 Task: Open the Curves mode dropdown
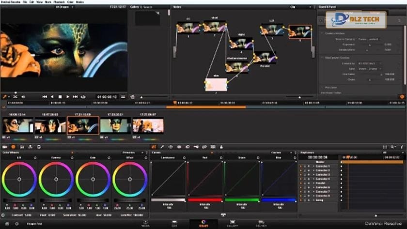pos(282,153)
